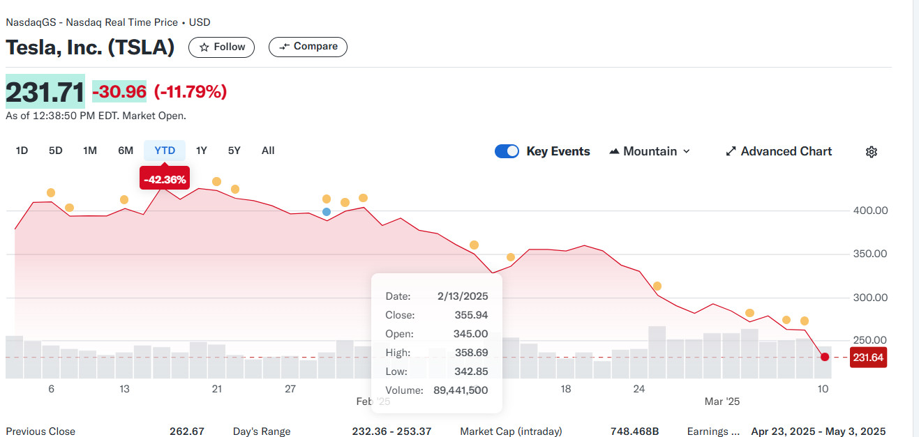The width and height of the screenshot is (919, 437).
Task: Click tooltip close value 355.94
Action: tap(471, 315)
